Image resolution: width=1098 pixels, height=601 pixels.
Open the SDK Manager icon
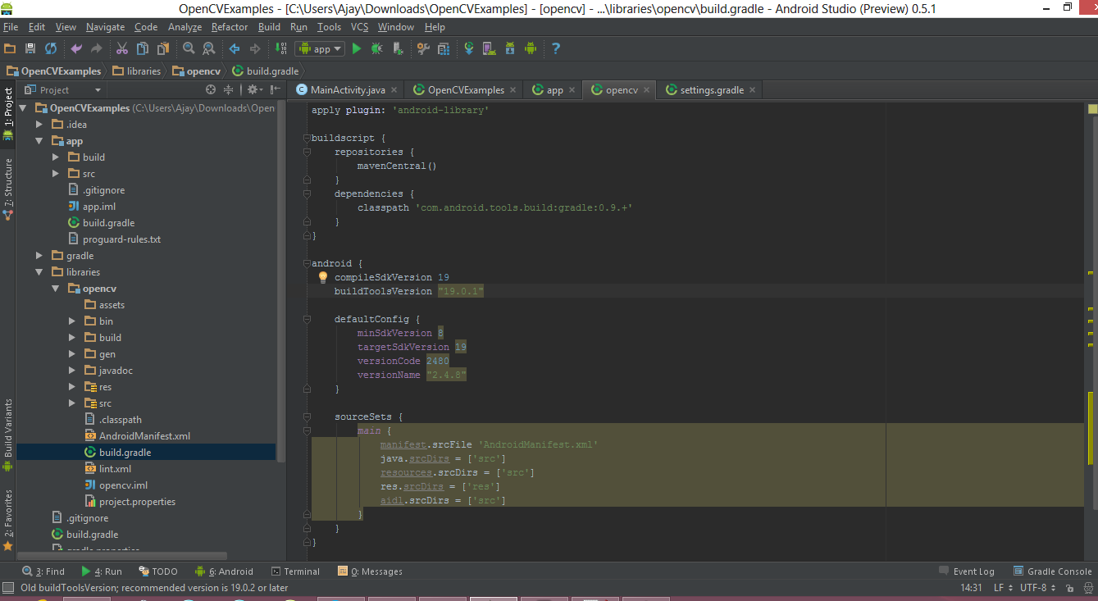pos(509,49)
